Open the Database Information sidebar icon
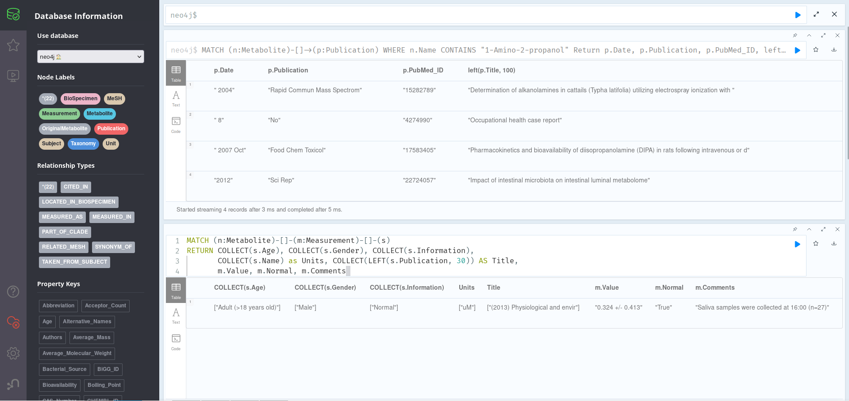This screenshot has height=401, width=849. pos(13,15)
